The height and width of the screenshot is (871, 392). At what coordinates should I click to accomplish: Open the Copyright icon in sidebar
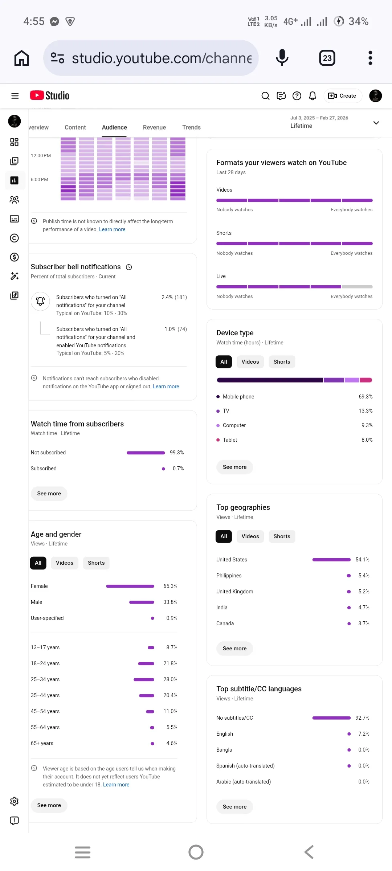click(15, 238)
